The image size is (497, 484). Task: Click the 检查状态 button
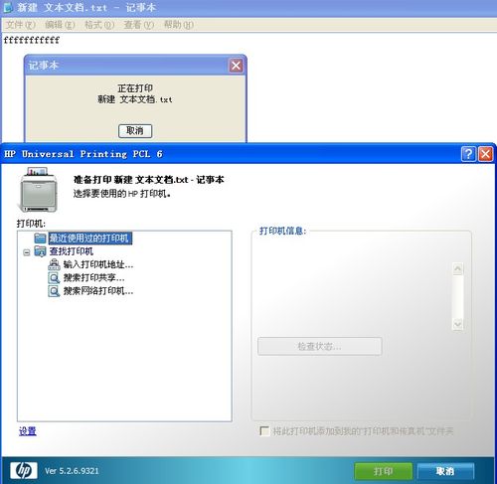click(x=320, y=346)
